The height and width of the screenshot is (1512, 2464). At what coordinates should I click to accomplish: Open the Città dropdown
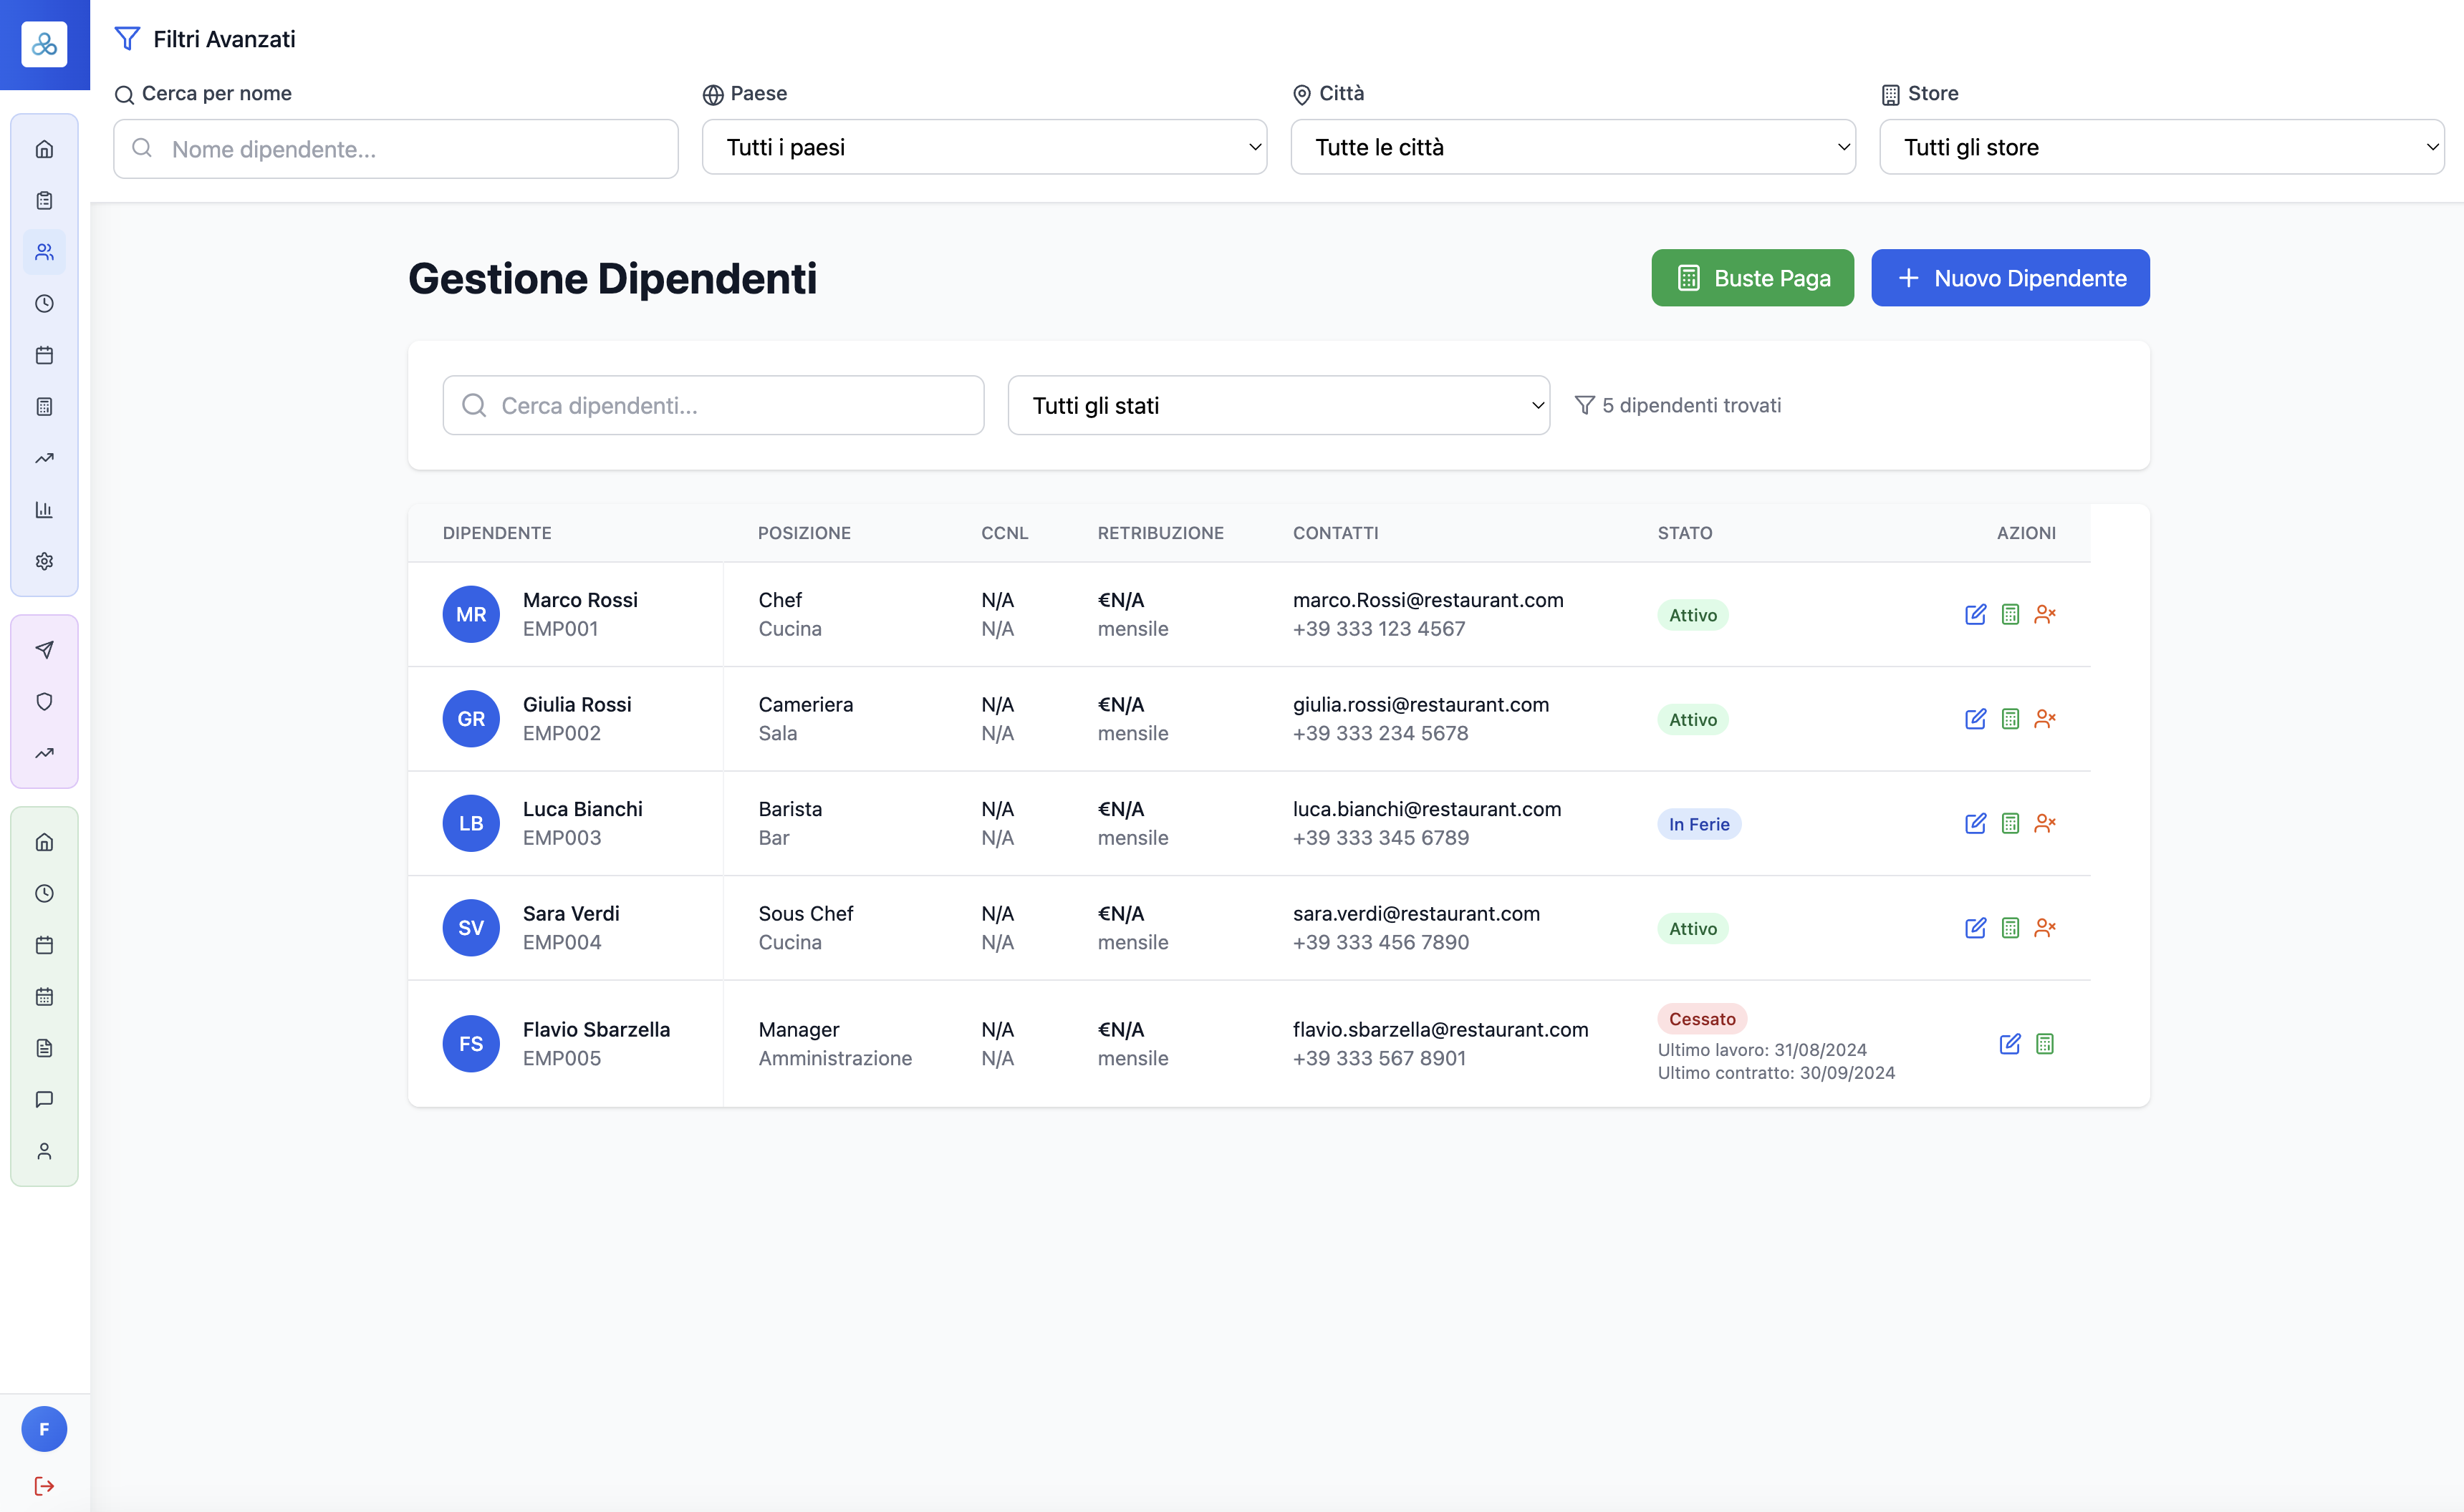tap(1573, 147)
